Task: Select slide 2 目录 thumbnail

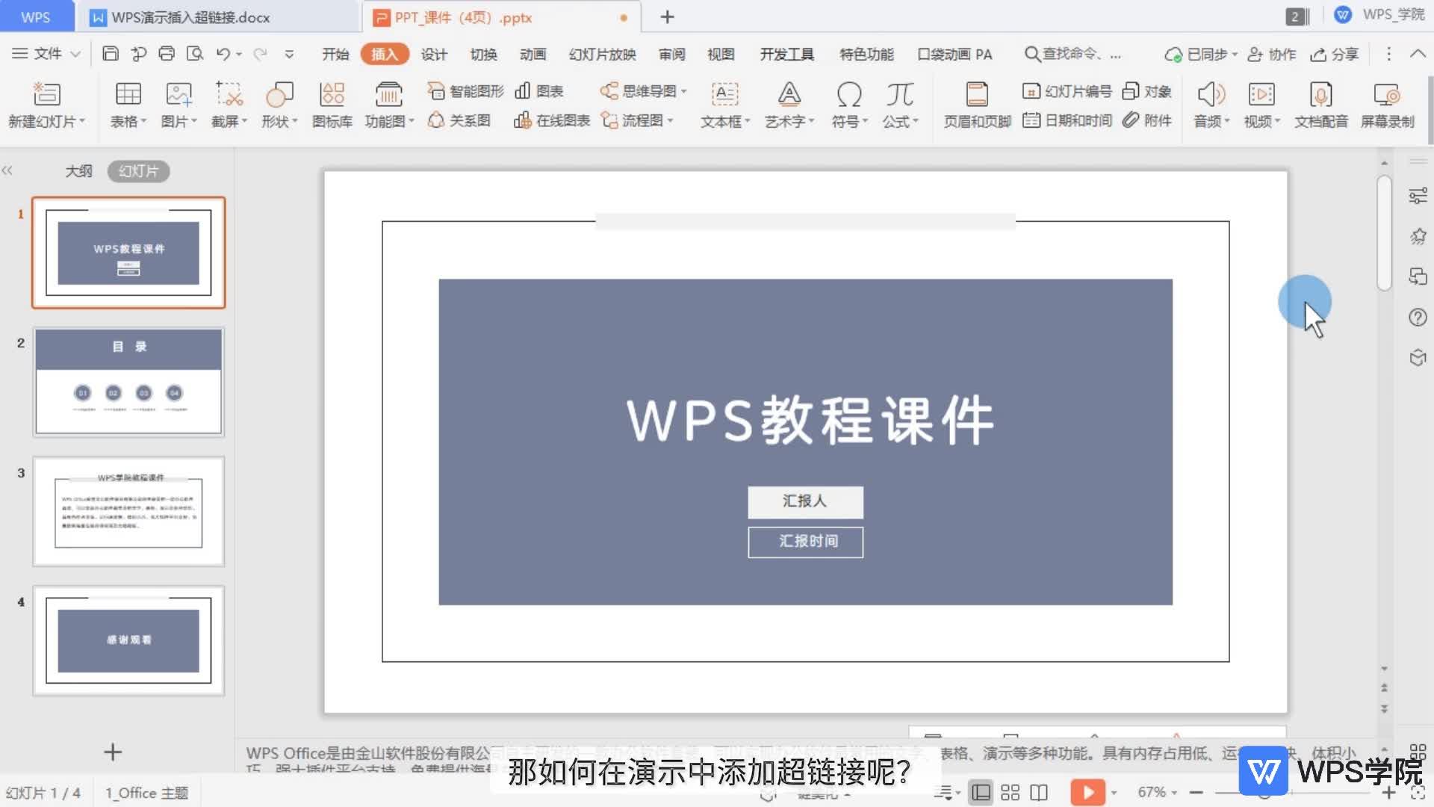Action: point(128,381)
